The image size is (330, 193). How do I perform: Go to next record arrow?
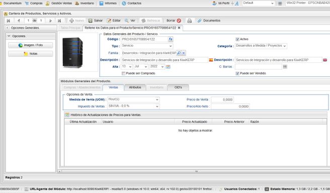click(x=50, y=21)
